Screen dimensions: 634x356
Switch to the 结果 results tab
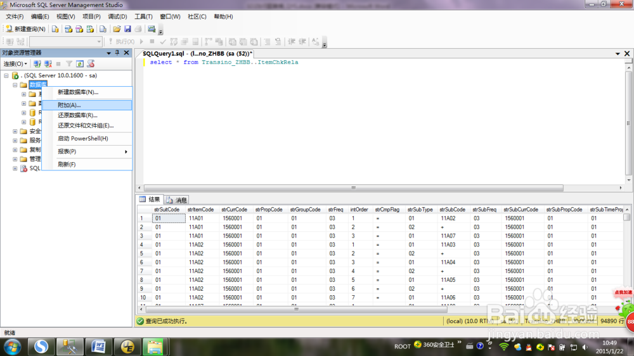150,200
